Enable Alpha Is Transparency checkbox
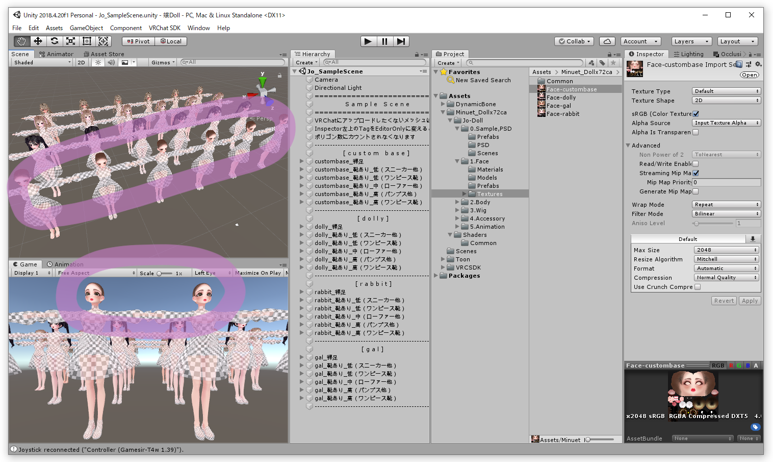This screenshot has height=462, width=773. [x=695, y=132]
